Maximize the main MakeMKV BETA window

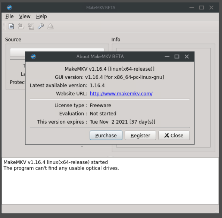201,8
